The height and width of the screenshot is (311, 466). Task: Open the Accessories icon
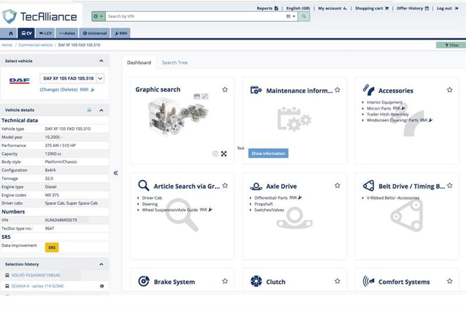coord(369,90)
